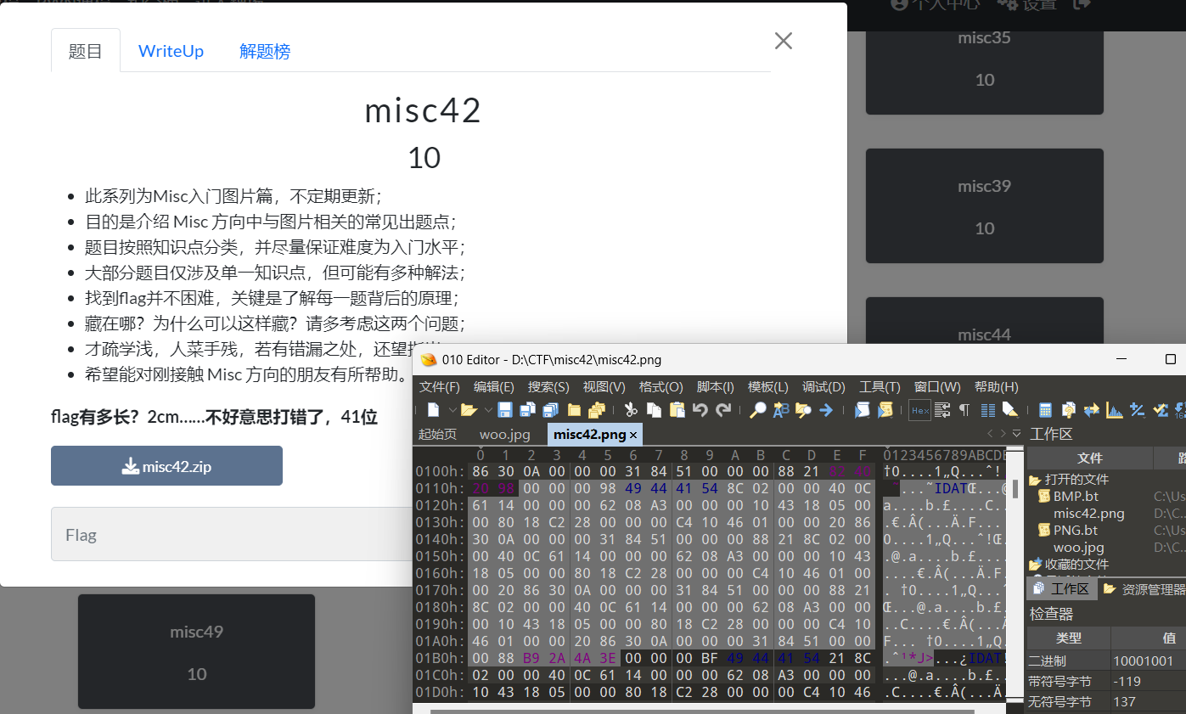The image size is (1186, 714).
Task: Click the Find in Files icon
Action: click(x=803, y=410)
